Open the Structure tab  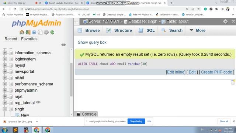point(119,30)
